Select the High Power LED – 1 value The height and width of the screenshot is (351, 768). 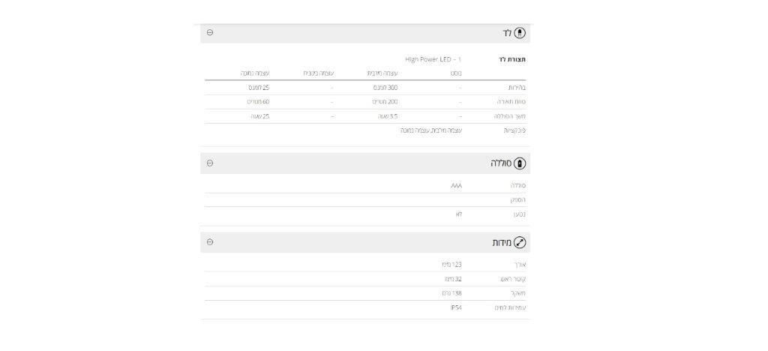pyautogui.click(x=433, y=60)
